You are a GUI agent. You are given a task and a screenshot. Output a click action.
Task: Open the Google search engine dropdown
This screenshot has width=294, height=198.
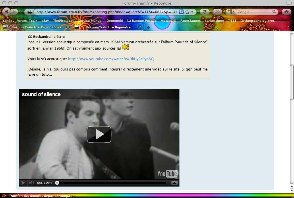230,12
